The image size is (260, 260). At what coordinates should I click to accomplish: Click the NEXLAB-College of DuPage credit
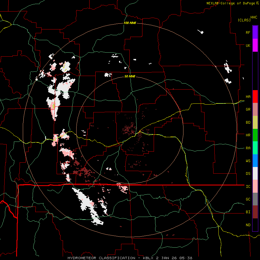click(x=233, y=3)
